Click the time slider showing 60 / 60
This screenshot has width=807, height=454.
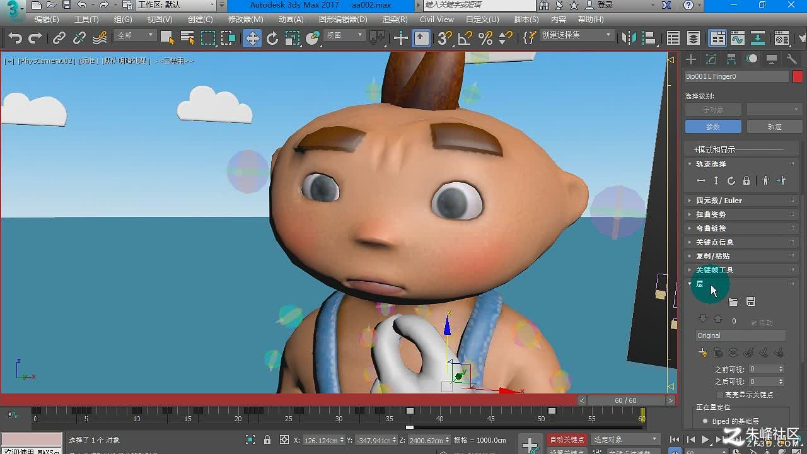point(626,400)
